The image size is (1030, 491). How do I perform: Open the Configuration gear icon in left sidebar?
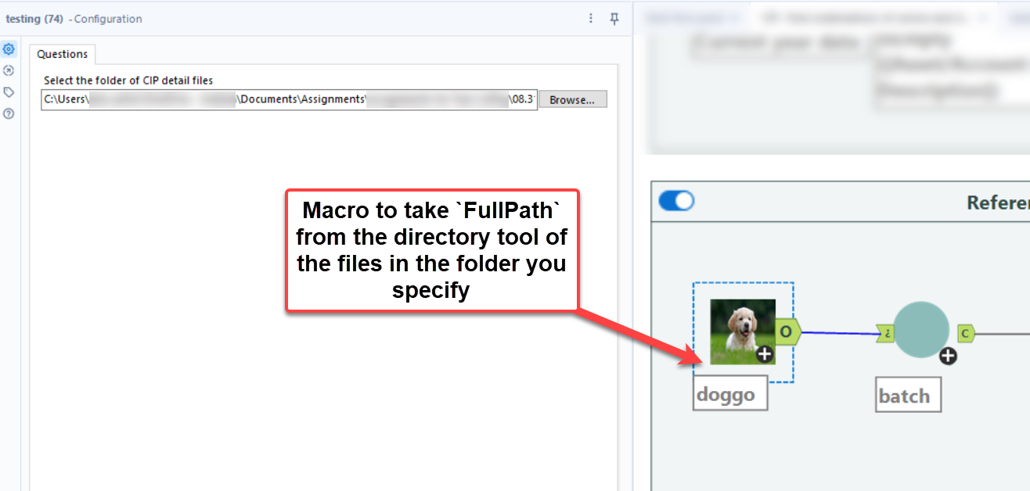(9, 48)
